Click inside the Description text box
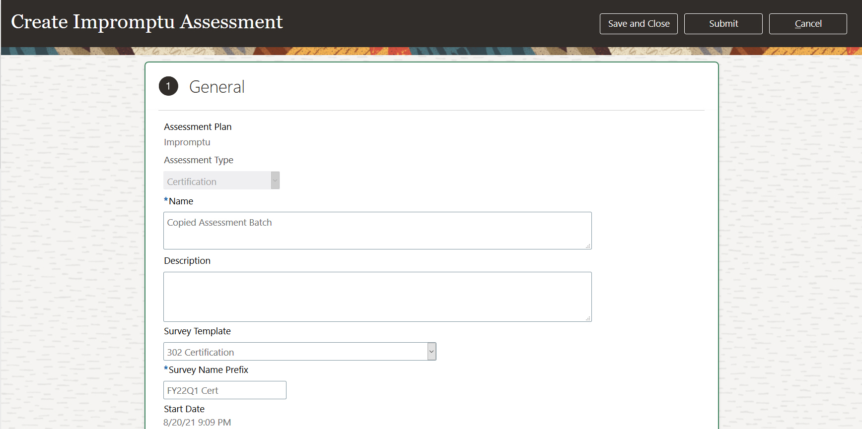The image size is (862, 429). tap(377, 297)
